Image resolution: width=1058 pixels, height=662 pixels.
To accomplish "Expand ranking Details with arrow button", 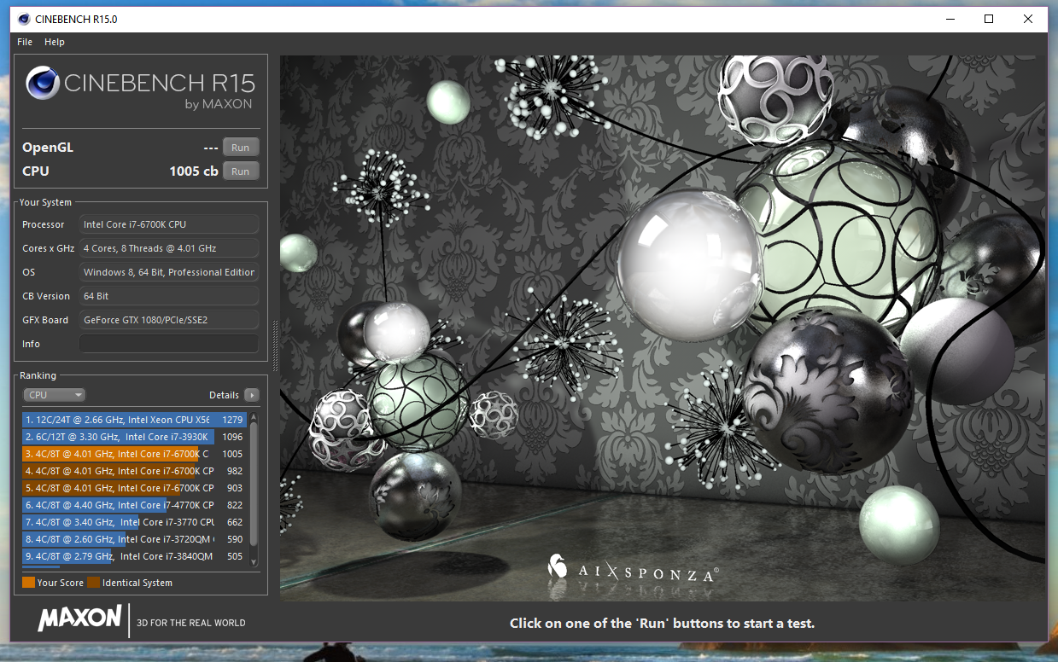I will [251, 395].
